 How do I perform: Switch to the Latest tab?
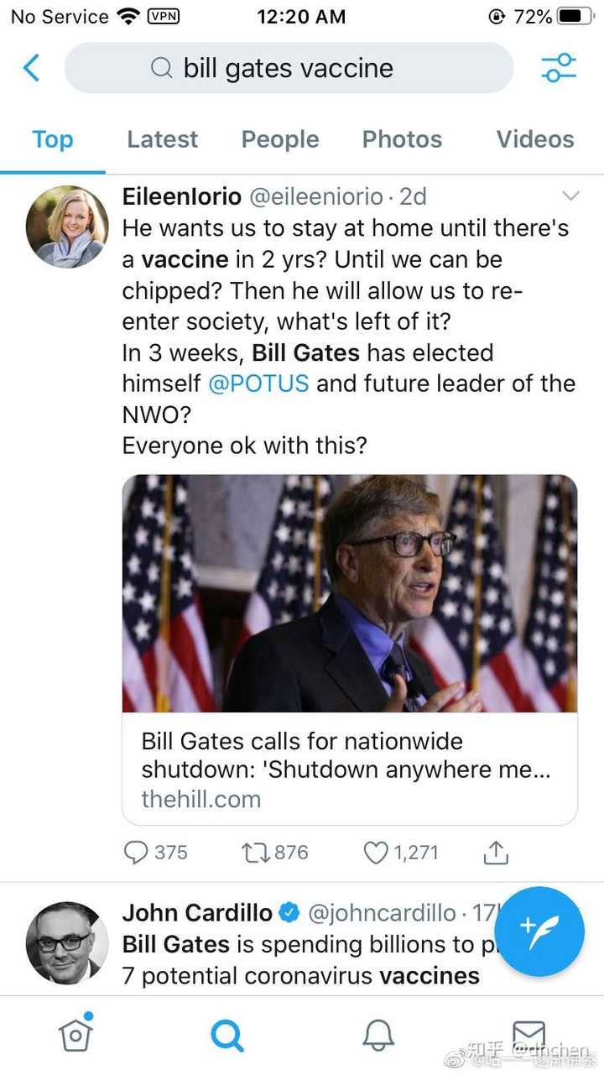click(162, 139)
